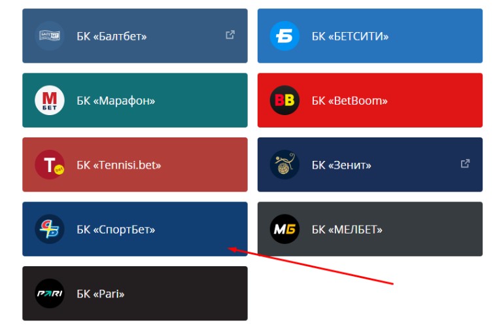Screen dimensions: 495x329
Task: Open external link icon on Зенит card
Action: 465,164
